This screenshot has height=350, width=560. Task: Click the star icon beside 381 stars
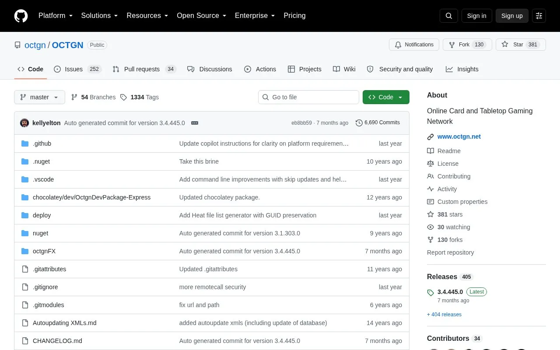coord(430,214)
